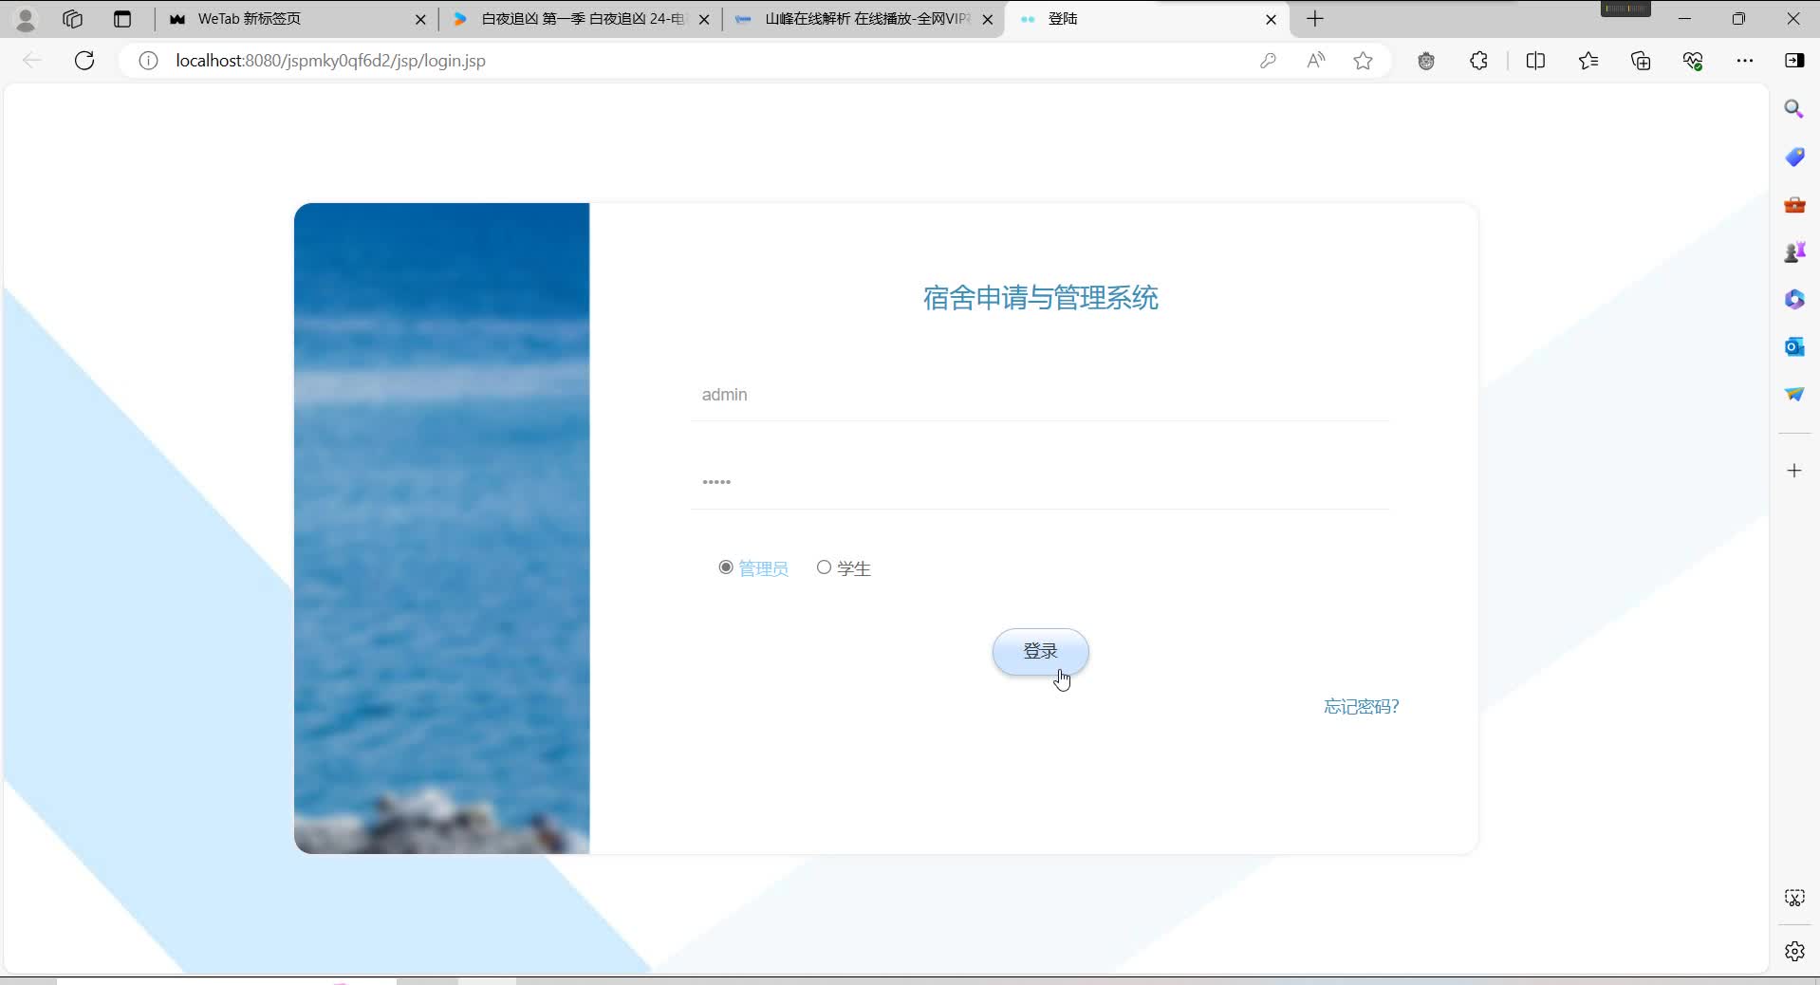Close the WeTab 新标签页 tab
Image resolution: width=1820 pixels, height=985 pixels.
(x=420, y=19)
